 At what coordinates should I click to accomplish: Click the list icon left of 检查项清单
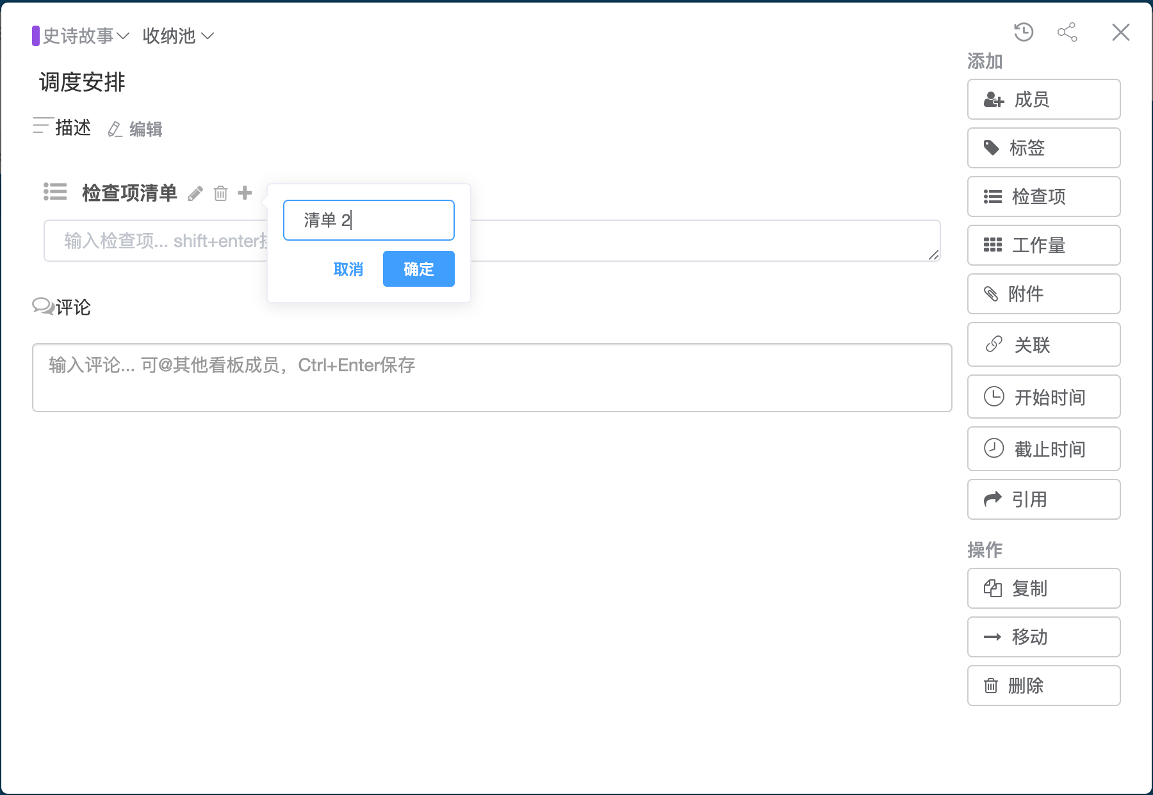[x=55, y=192]
